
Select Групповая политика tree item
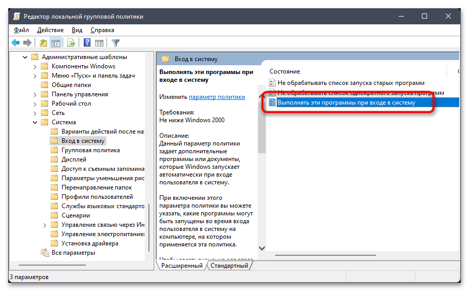[x=90, y=150]
